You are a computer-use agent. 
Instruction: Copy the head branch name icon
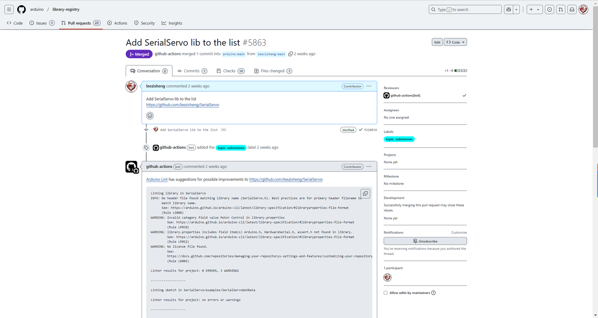point(291,54)
